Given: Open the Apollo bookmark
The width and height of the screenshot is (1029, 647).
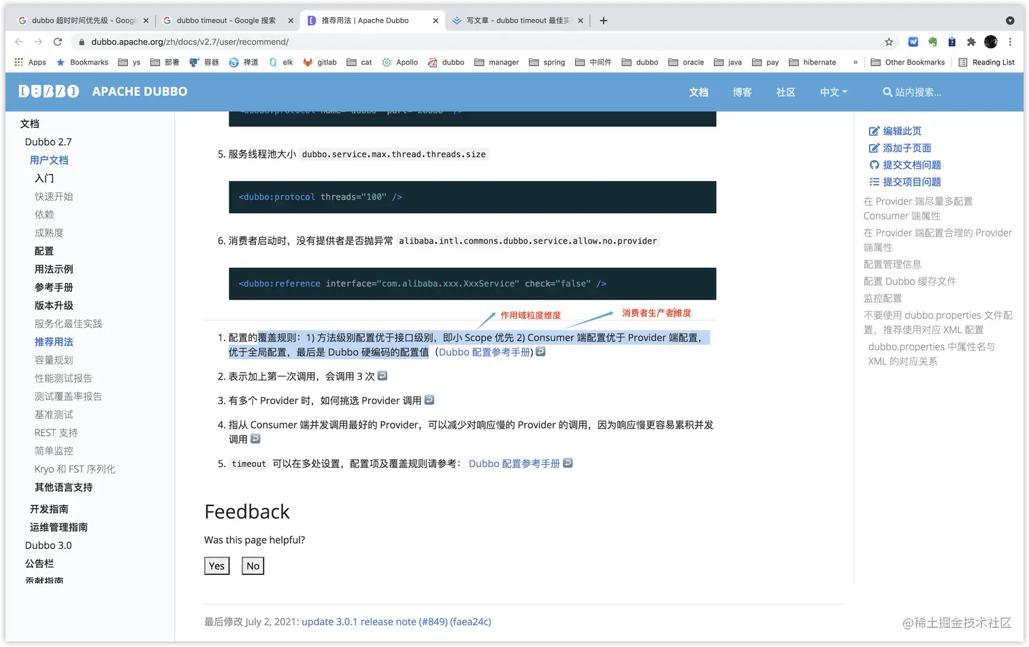Looking at the screenshot, I should point(399,62).
